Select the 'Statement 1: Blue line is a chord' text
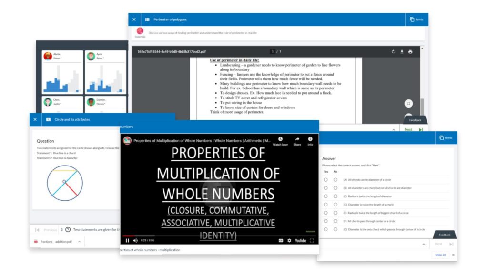 coord(56,153)
